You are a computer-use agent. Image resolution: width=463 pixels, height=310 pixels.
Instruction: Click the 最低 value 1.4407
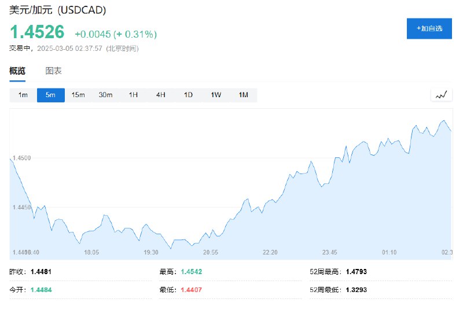[192, 290]
